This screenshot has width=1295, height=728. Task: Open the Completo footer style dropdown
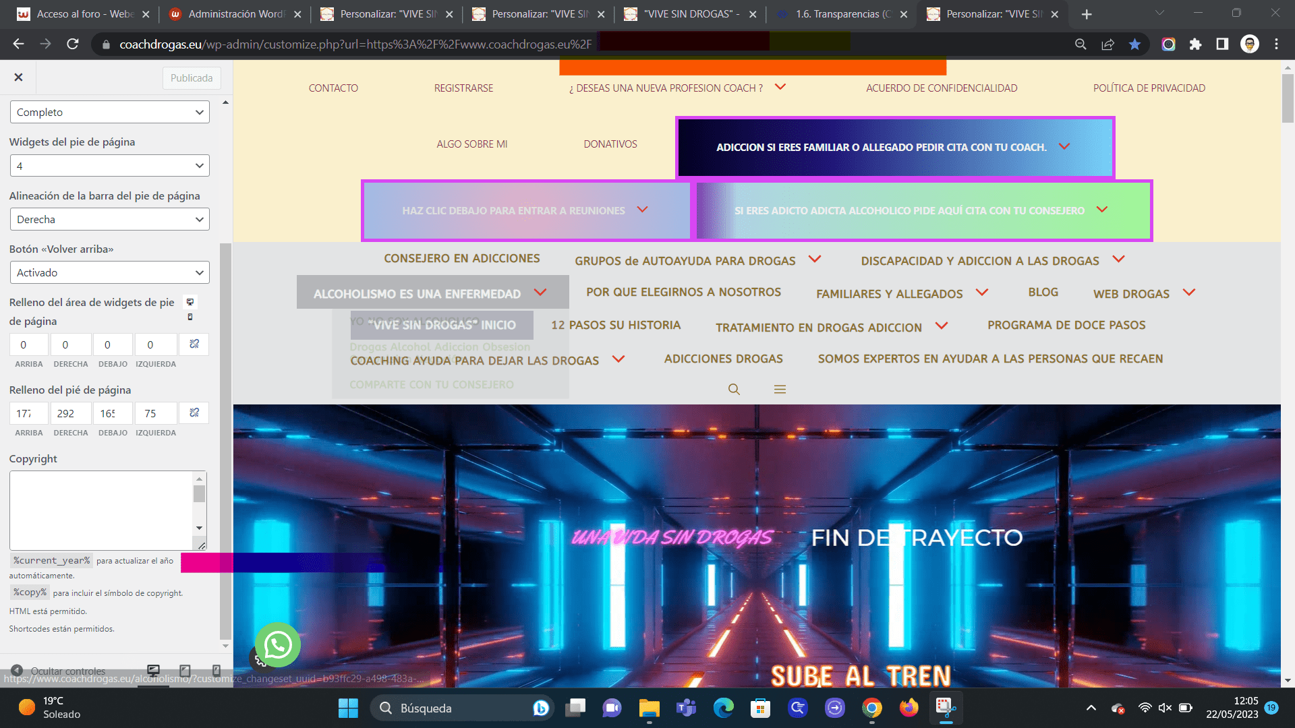click(109, 112)
